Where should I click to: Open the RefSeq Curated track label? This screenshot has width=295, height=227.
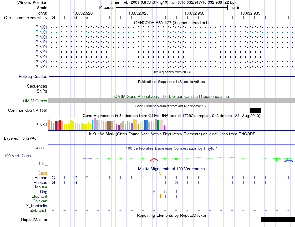(33, 76)
